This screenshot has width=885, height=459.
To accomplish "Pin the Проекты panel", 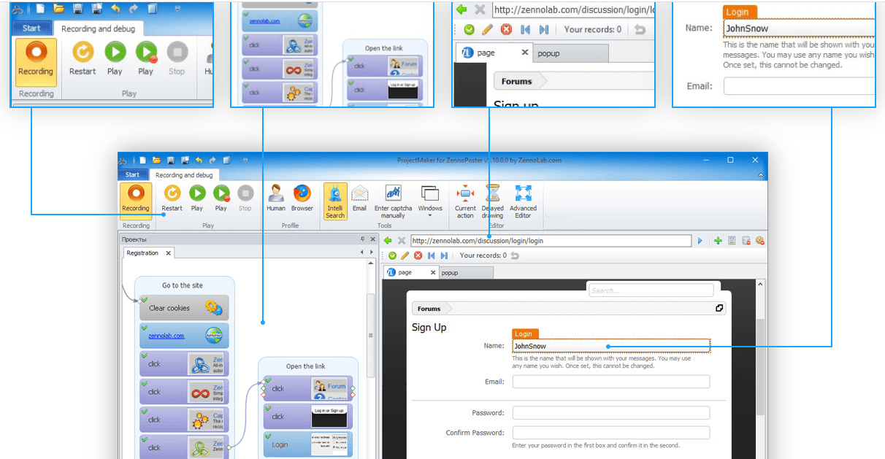I will click(363, 239).
